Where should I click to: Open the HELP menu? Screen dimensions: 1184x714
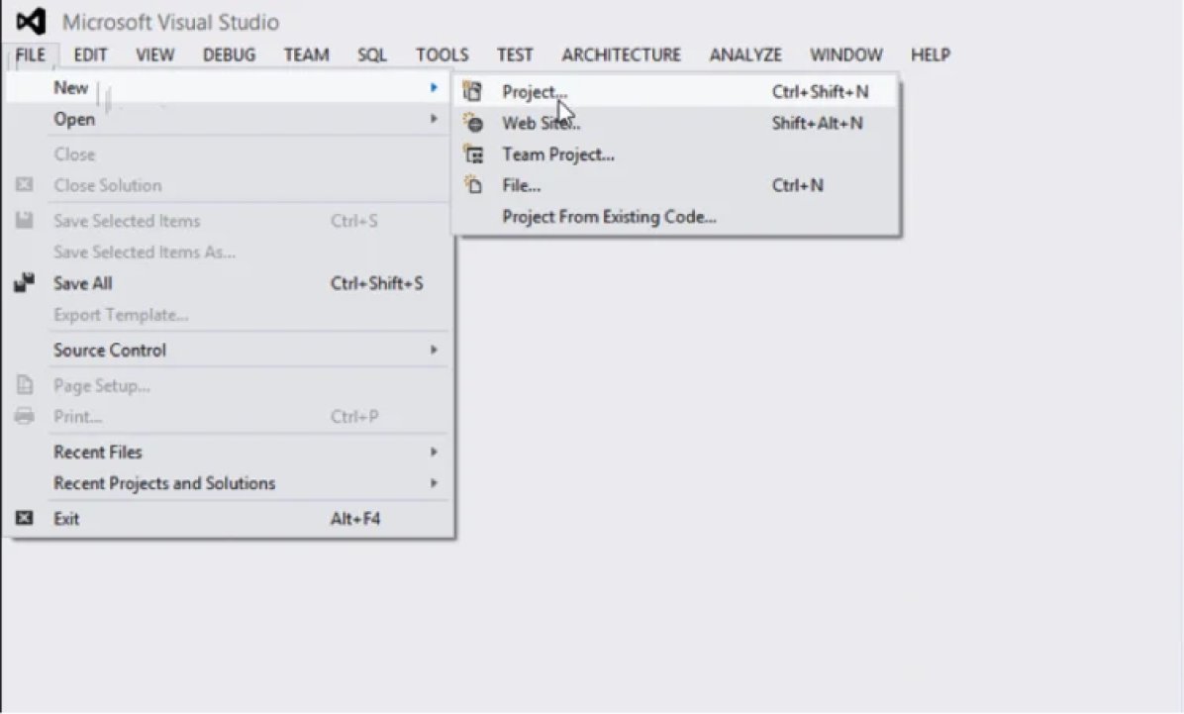[931, 54]
